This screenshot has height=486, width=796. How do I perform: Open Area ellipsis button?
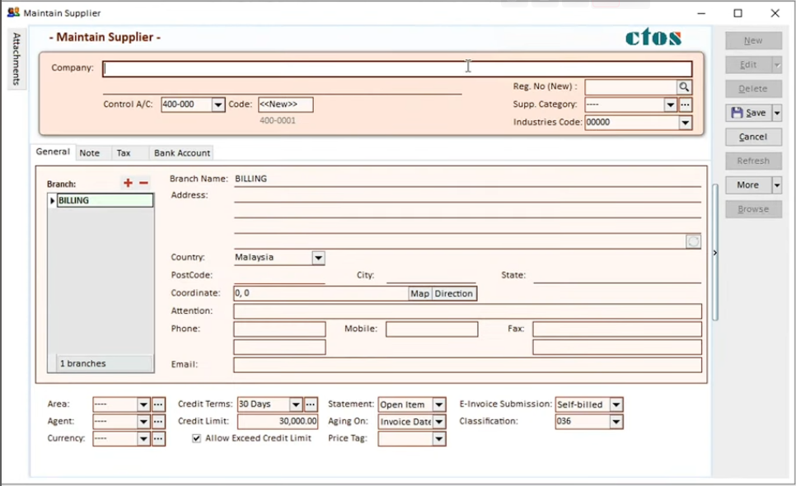click(158, 404)
